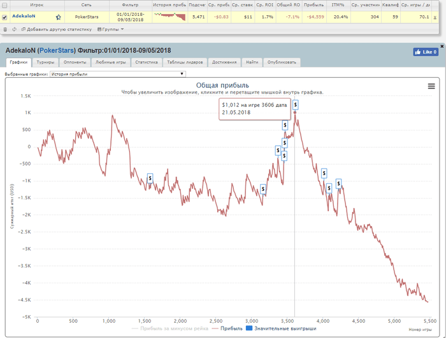Click the Общая прибыль chart title
The image size is (446, 338).
(x=222, y=85)
